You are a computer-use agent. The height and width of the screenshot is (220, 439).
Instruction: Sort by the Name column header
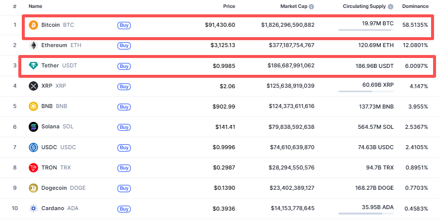point(35,6)
